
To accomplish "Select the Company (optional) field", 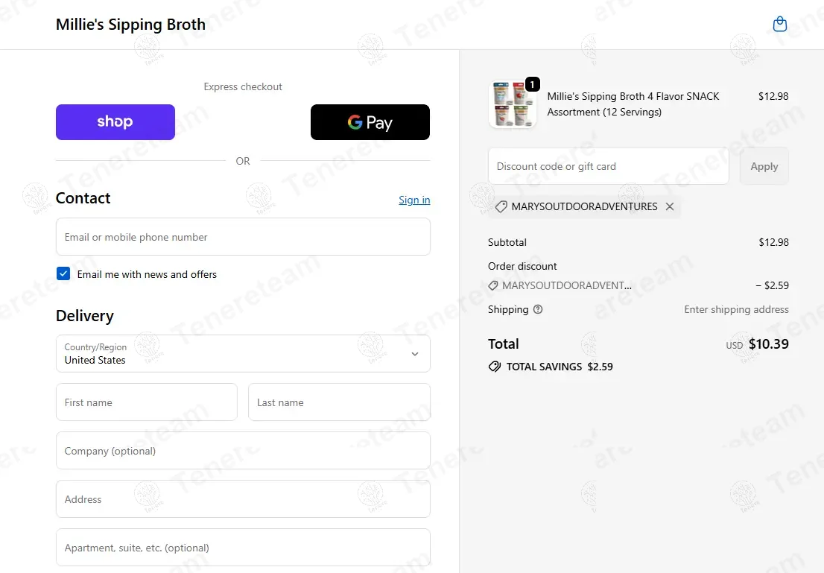I will point(243,451).
